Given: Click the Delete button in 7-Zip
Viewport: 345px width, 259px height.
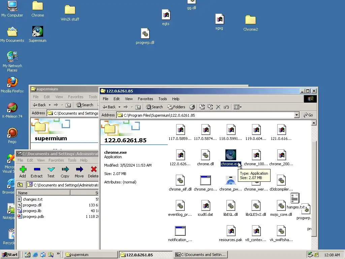Looking at the screenshot, I should pyautogui.click(x=93, y=172).
